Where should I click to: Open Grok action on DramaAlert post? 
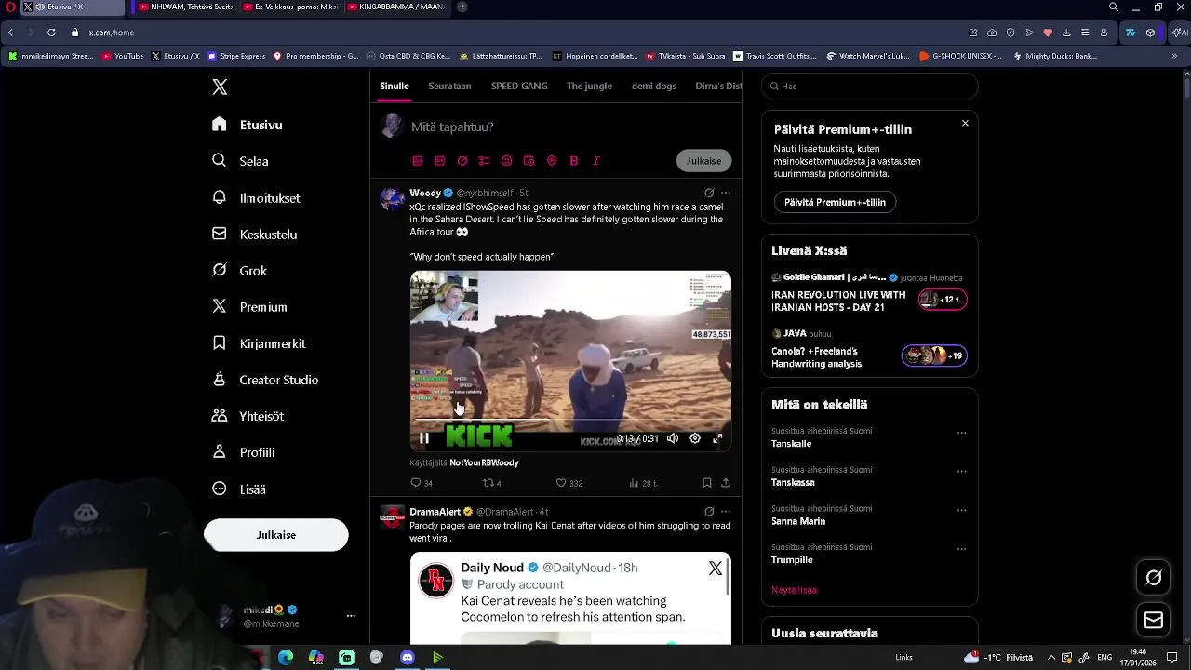click(x=709, y=512)
